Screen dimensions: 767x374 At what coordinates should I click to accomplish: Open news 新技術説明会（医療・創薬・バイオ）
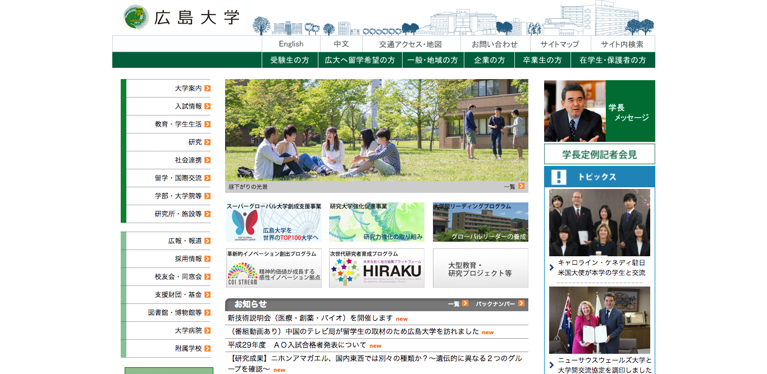pos(310,318)
